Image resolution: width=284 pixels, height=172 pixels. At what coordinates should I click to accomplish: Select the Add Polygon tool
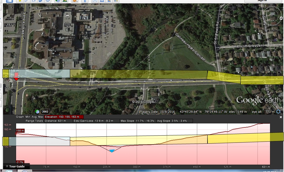pos(27,1)
